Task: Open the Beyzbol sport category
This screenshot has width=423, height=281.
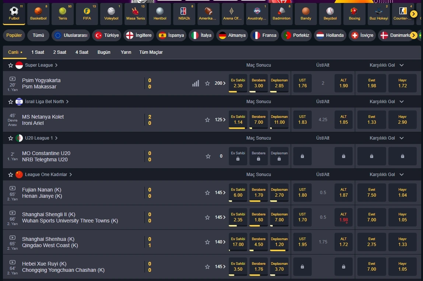Action: 330,14
